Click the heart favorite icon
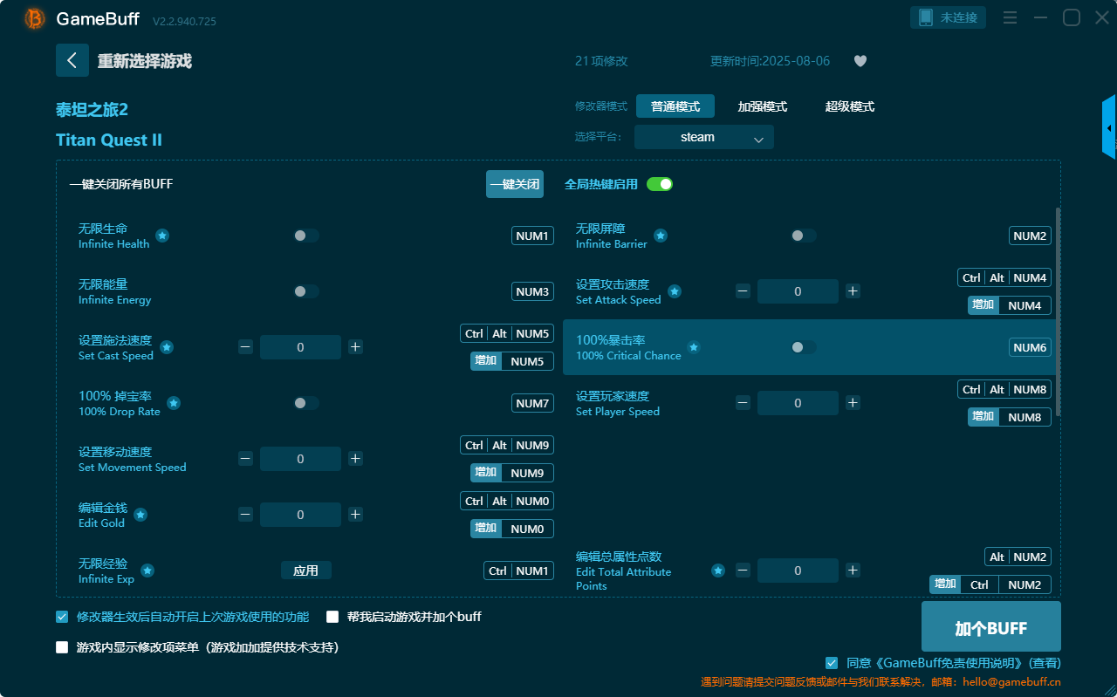The image size is (1117, 697). [860, 61]
